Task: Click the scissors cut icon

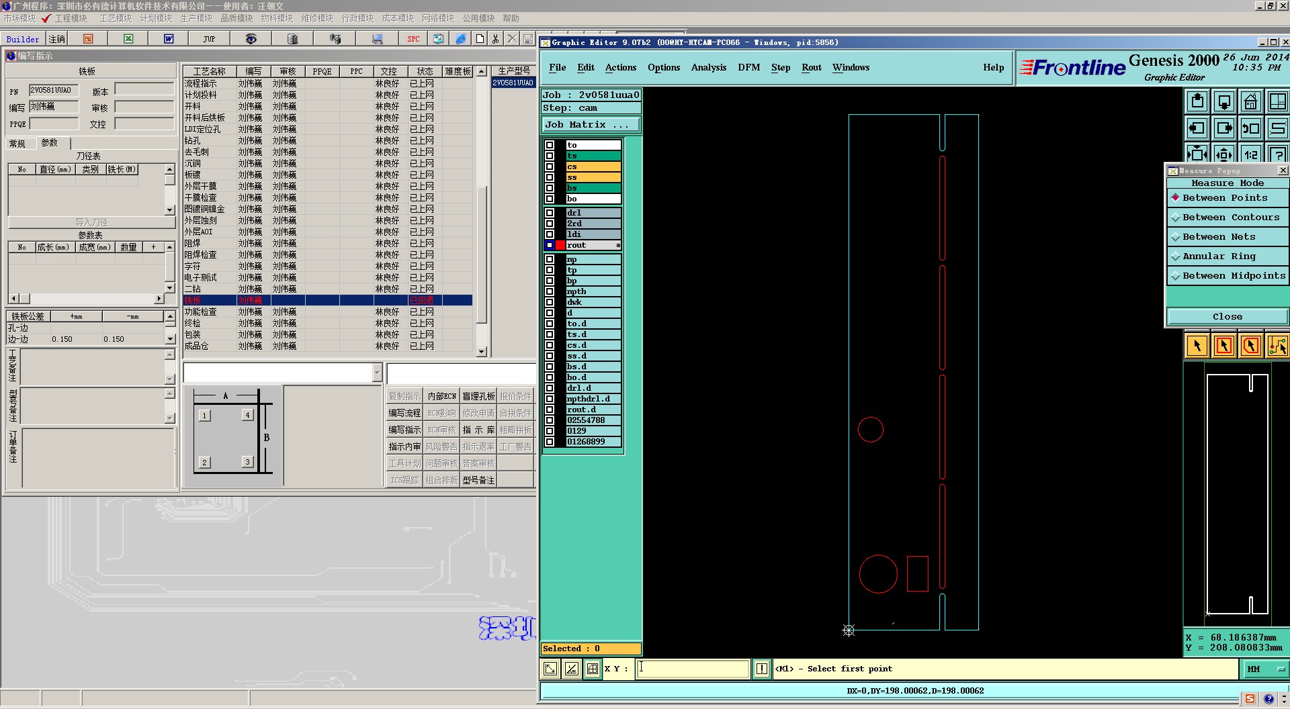Action: click(x=495, y=39)
